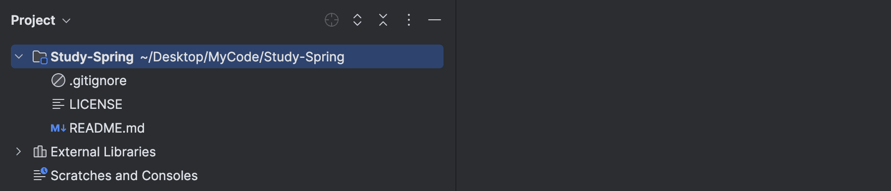Click the .gitignore circle-slash file icon
The height and width of the screenshot is (191, 891).
point(58,80)
